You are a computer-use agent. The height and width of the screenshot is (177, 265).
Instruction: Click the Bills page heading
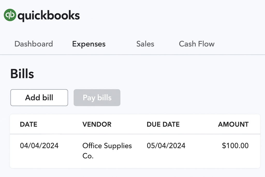click(x=22, y=74)
